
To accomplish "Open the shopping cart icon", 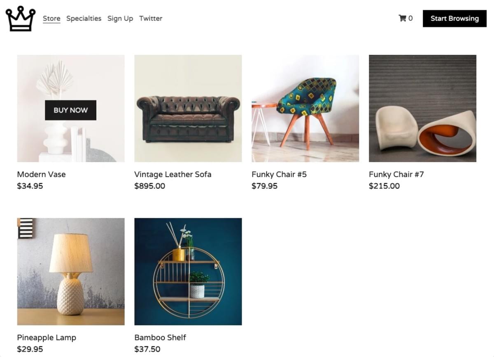I will click(x=402, y=18).
